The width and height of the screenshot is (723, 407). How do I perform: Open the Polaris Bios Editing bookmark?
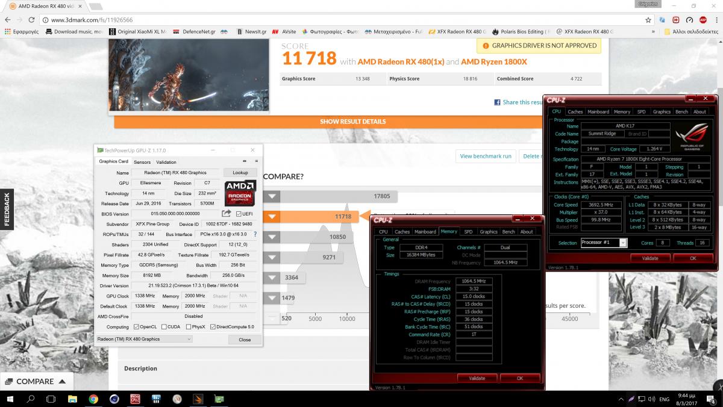point(520,31)
